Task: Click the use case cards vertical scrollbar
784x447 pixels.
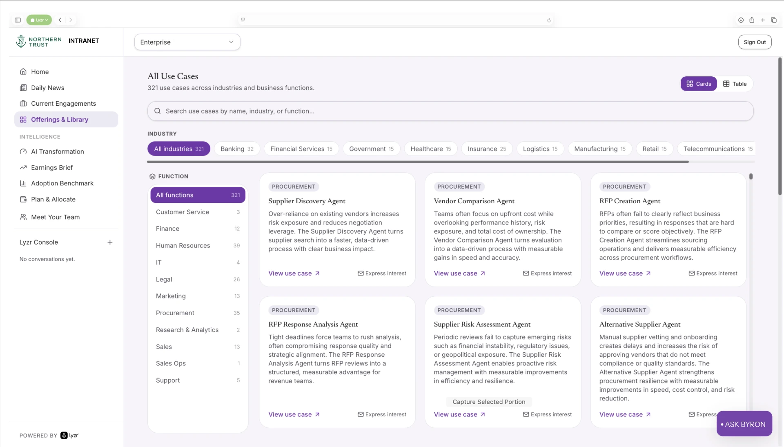Action: (x=751, y=177)
